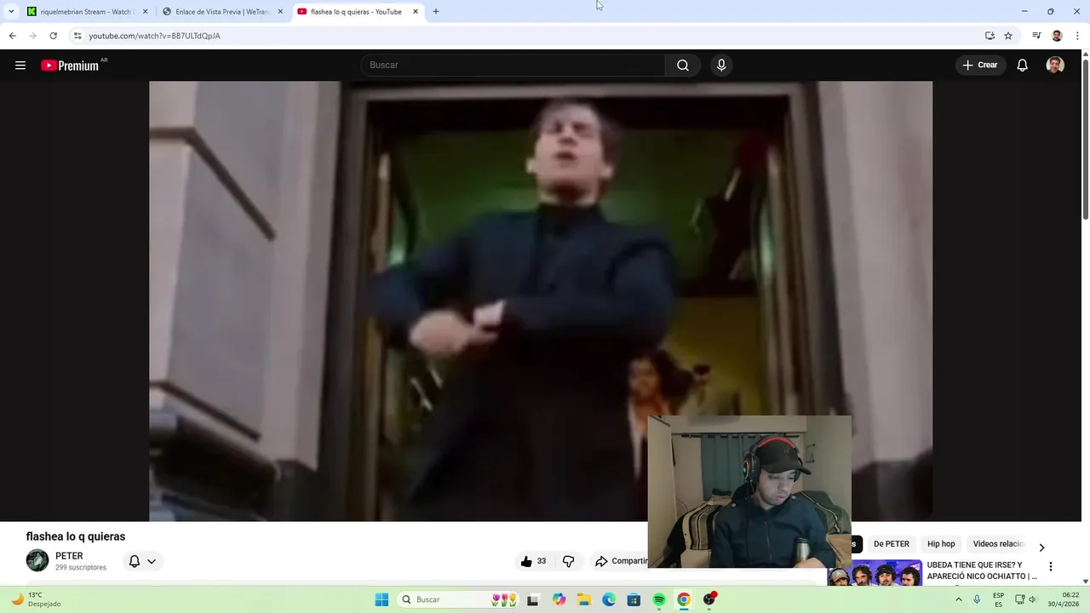Open more options for UBEDA video
This screenshot has height=613, width=1090.
click(1050, 566)
